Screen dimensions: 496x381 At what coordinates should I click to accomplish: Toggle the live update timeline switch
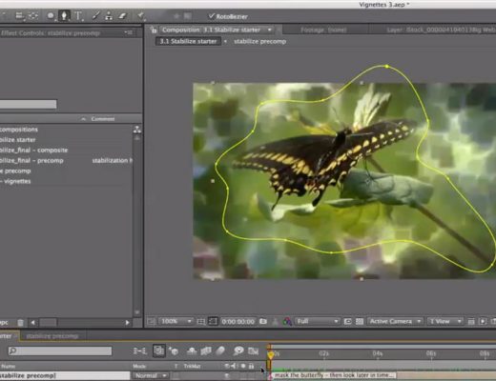(x=158, y=351)
